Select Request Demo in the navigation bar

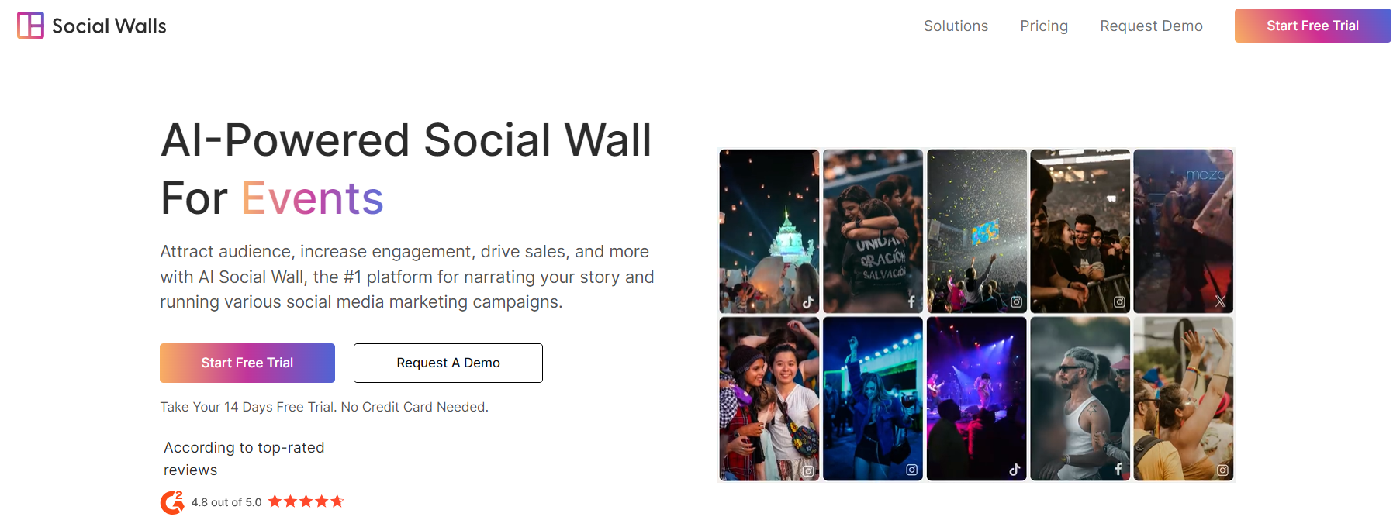pos(1151,26)
